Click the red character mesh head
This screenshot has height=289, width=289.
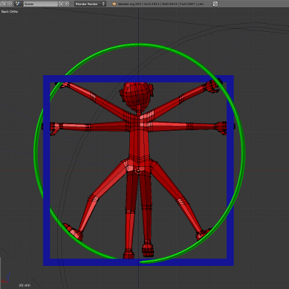point(137,95)
